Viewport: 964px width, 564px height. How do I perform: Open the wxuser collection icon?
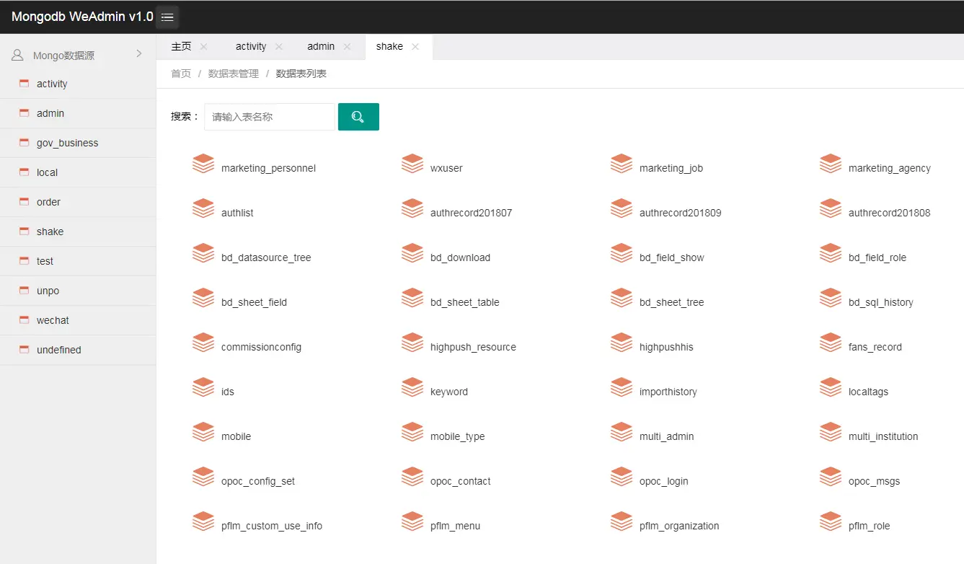[x=412, y=164]
